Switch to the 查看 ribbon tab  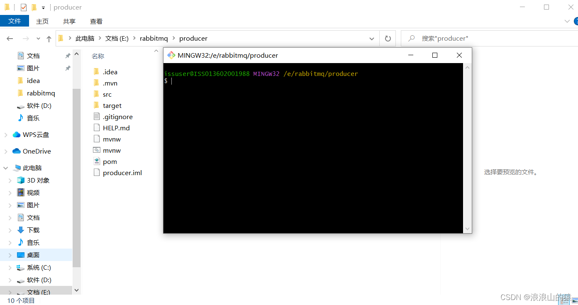[96, 21]
